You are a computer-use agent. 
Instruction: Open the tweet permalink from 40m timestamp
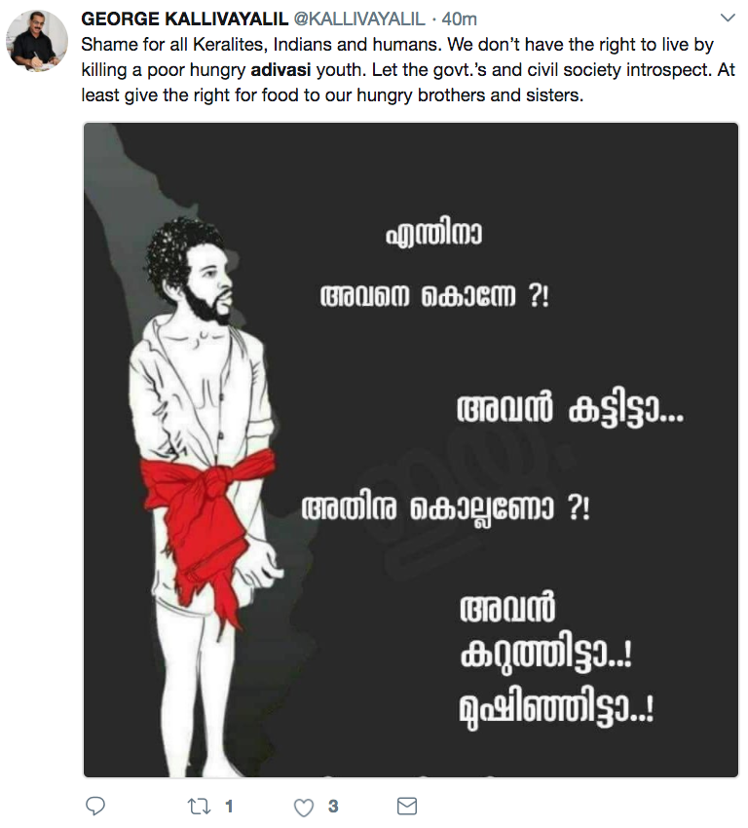pos(459,19)
